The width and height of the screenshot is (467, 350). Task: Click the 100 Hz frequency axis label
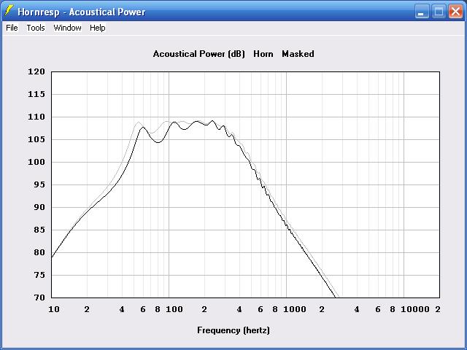[174, 309]
